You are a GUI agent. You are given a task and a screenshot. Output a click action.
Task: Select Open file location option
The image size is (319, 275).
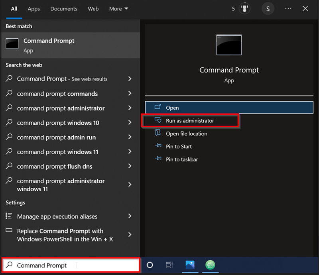[x=186, y=134]
